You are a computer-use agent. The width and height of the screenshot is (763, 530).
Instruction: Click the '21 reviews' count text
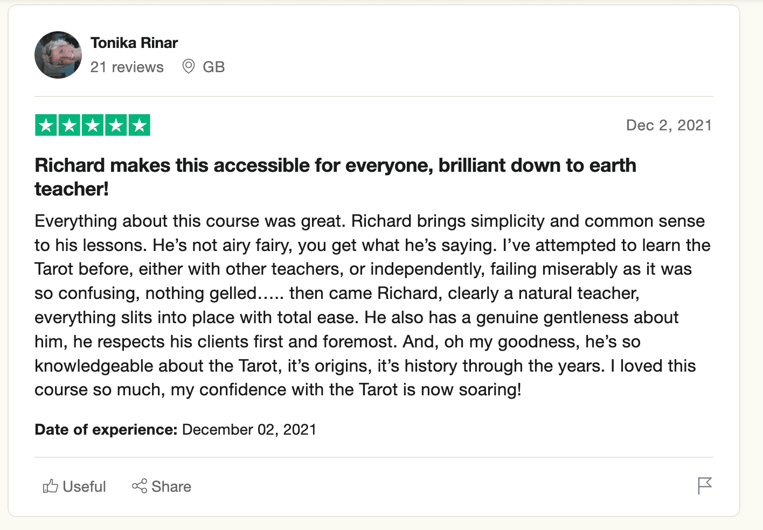[x=127, y=67]
